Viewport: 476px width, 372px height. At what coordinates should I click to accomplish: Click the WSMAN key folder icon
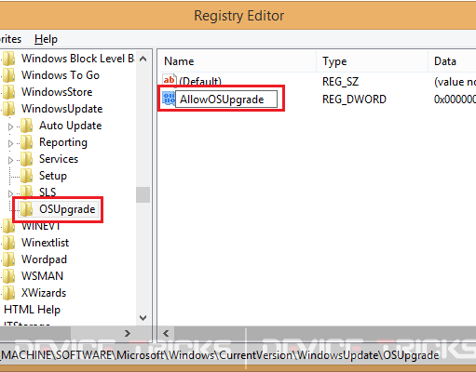click(x=8, y=276)
